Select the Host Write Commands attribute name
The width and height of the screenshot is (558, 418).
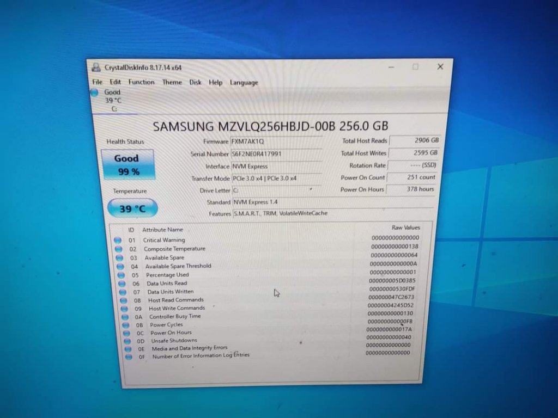click(177, 308)
